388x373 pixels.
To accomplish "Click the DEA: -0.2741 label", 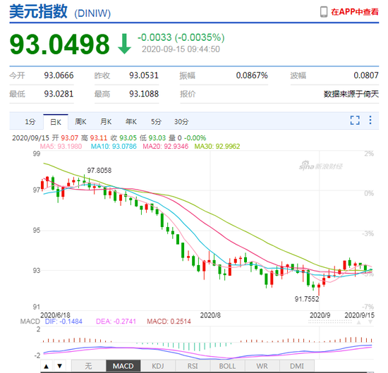I will tap(116, 322).
